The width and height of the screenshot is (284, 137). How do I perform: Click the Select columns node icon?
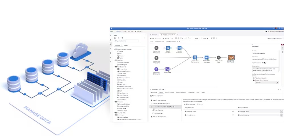[168, 48]
